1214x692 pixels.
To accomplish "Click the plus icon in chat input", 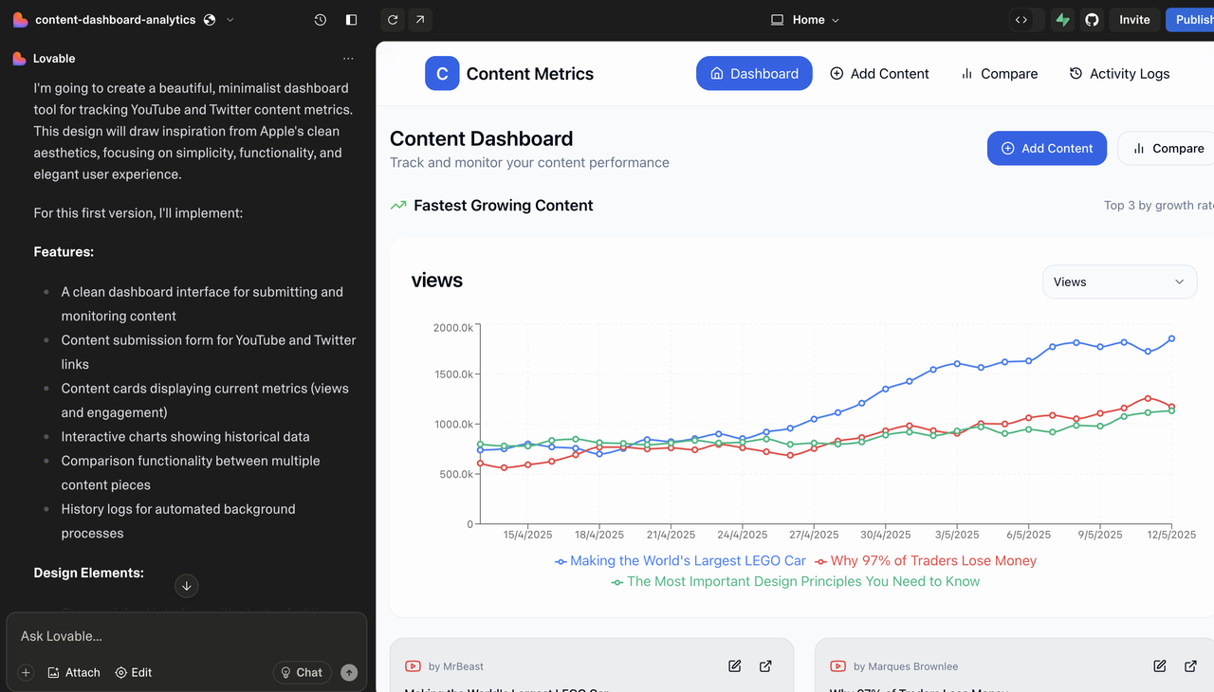I will [x=27, y=673].
